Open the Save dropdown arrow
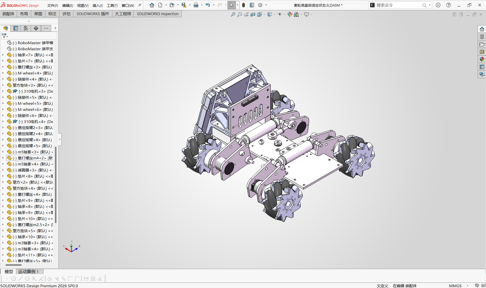 [190, 5]
